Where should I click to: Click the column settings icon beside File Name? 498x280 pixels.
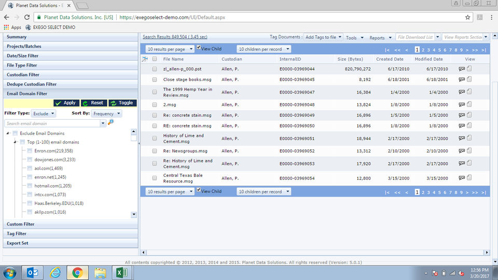[145, 59]
